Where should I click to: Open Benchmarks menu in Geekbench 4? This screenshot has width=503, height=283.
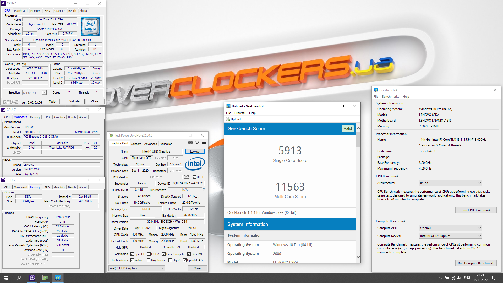pyautogui.click(x=390, y=97)
